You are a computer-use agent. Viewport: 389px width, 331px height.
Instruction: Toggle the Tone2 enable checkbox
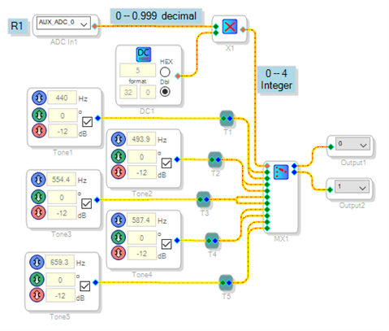tap(166, 163)
